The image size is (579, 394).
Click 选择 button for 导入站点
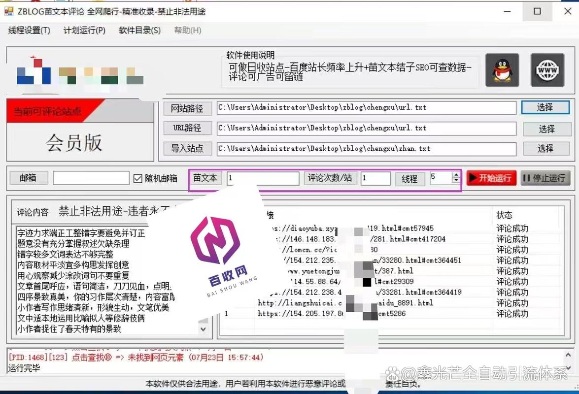545,148
